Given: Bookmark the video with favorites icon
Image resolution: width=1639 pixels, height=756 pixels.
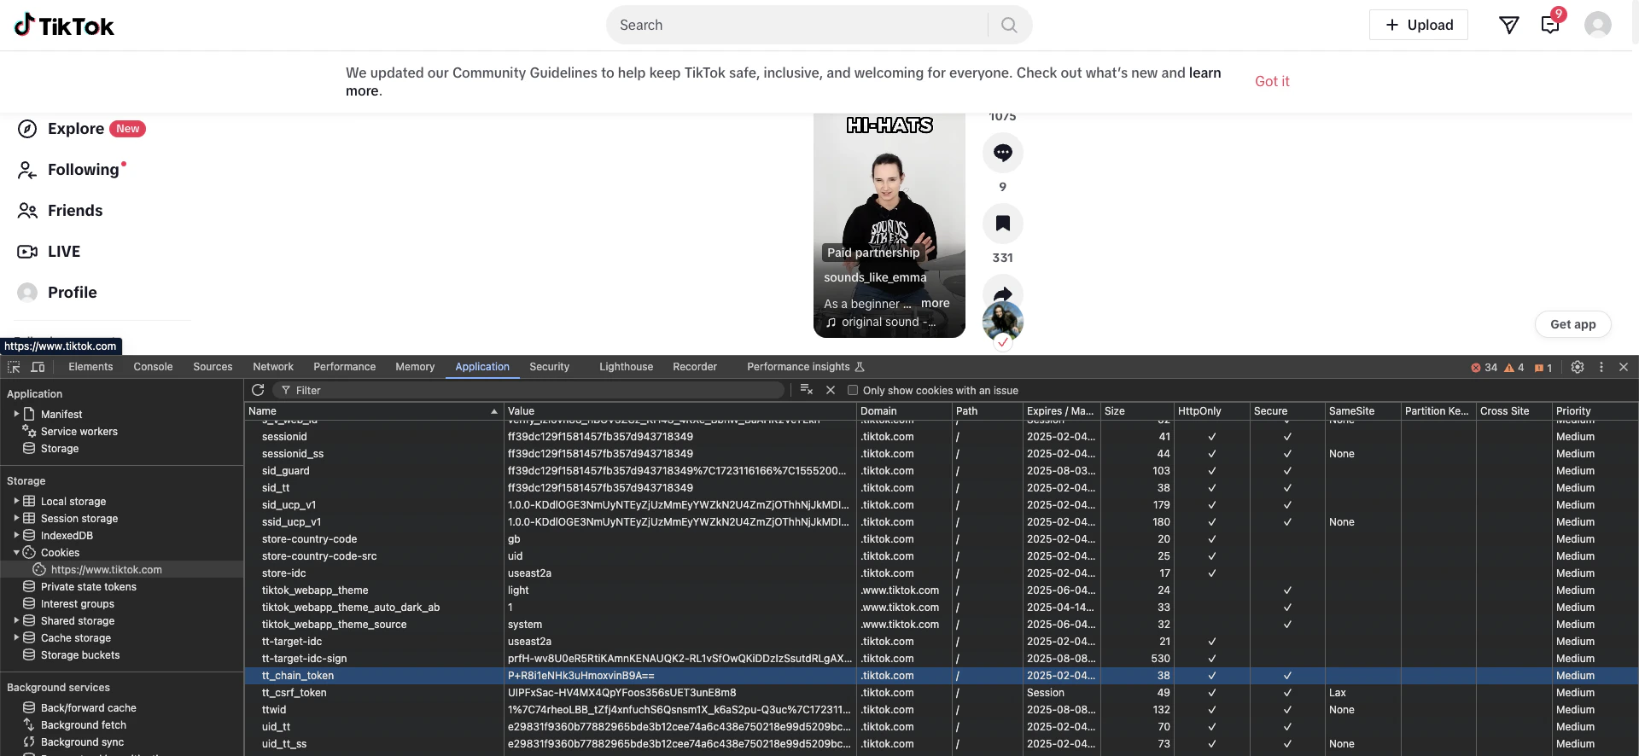Looking at the screenshot, I should (1003, 224).
